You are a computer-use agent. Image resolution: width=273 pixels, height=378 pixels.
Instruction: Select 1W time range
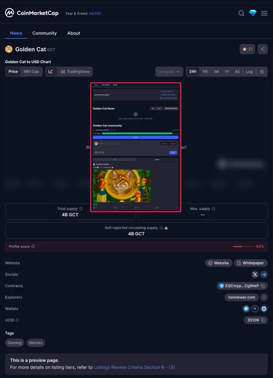pos(205,72)
